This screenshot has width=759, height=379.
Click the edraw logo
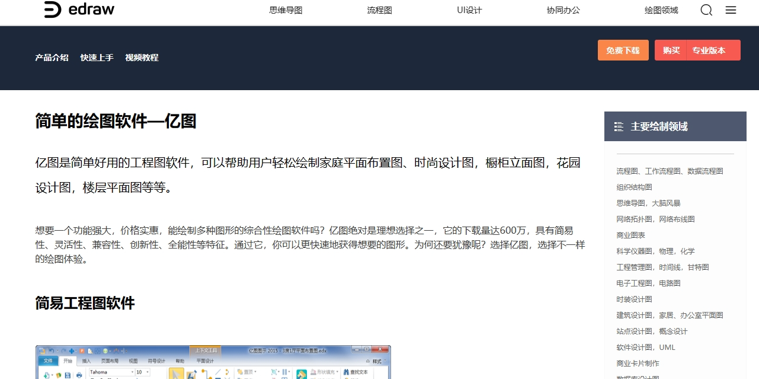79,9
